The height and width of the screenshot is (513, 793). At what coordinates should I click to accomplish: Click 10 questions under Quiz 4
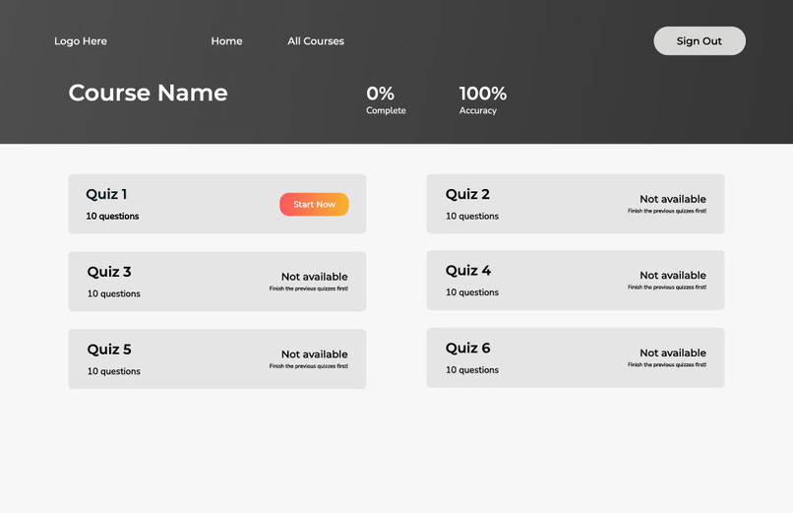[x=472, y=292]
